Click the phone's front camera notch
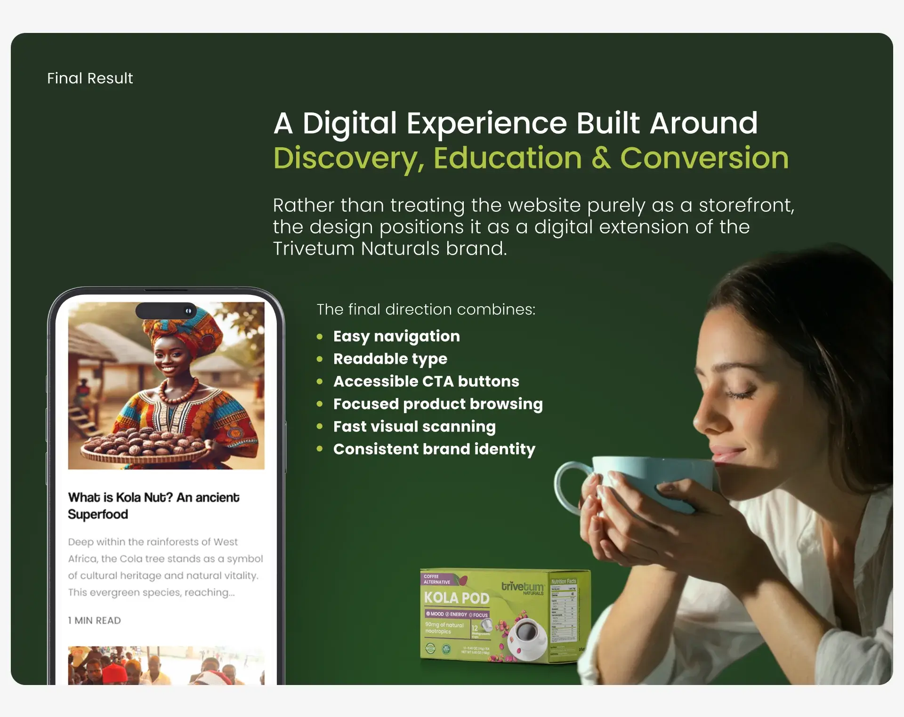 [x=166, y=311]
